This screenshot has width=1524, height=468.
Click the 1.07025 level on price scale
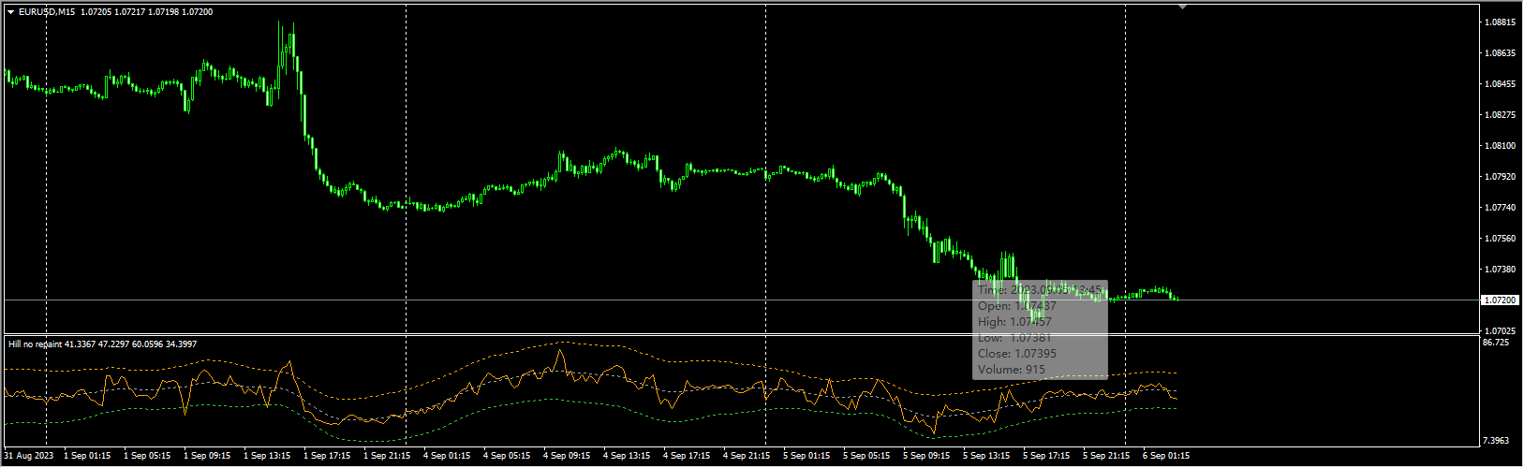(x=1501, y=330)
